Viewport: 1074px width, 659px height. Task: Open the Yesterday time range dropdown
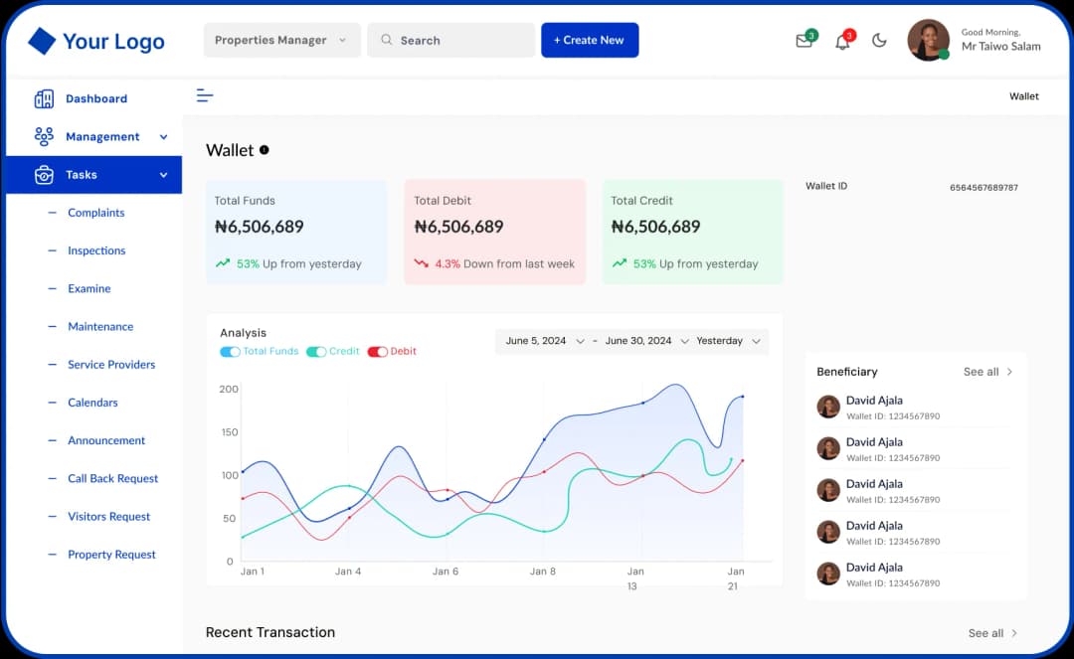pos(729,340)
